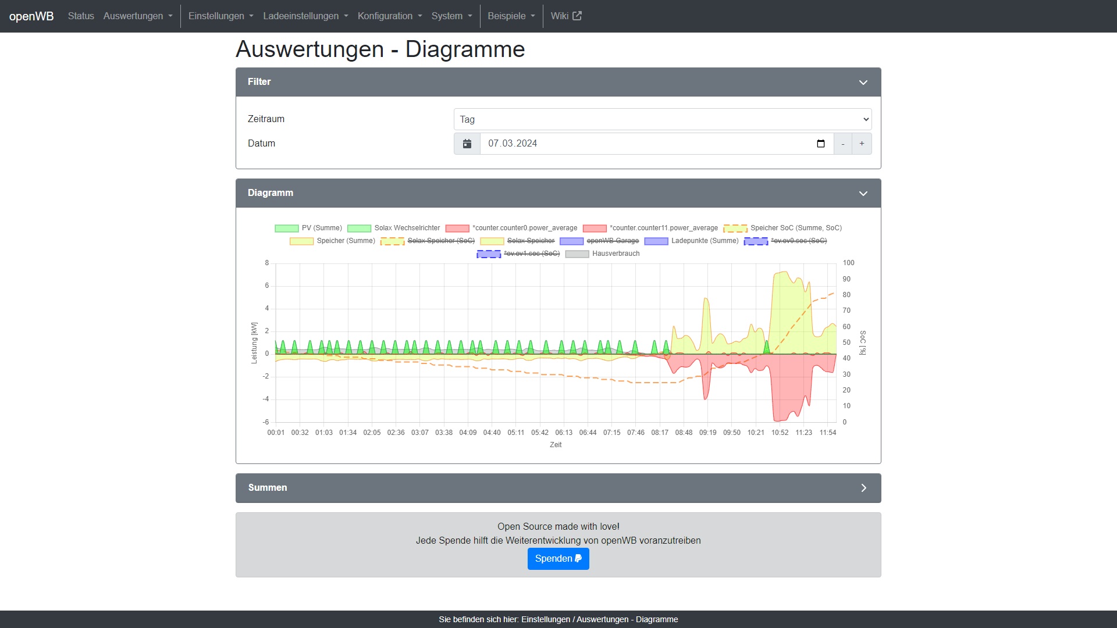Open the Zeitraum dropdown set to Tag
The width and height of the screenshot is (1117, 628).
(x=663, y=119)
